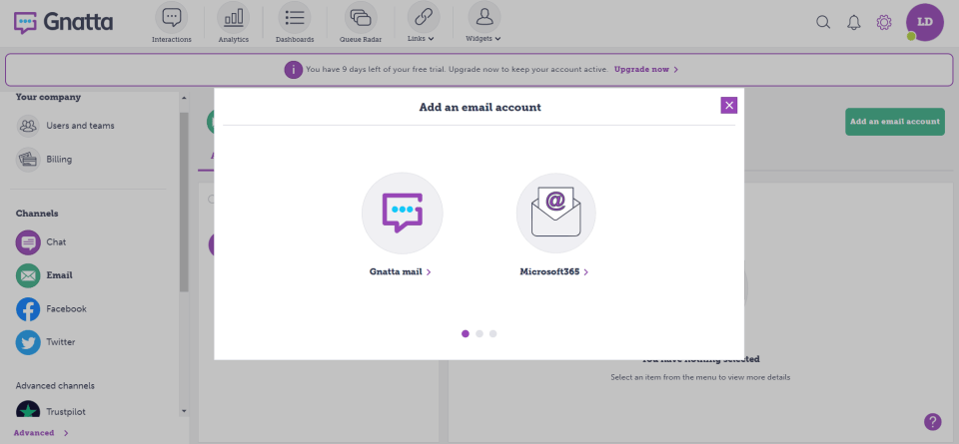Image resolution: width=959 pixels, height=444 pixels.
Task: Select the third carousel page dot
Action: [492, 334]
